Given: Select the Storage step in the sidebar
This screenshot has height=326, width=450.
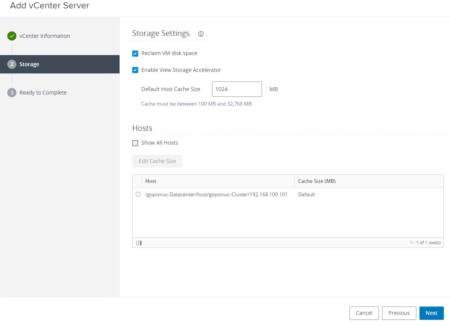Looking at the screenshot, I should coord(29,64).
